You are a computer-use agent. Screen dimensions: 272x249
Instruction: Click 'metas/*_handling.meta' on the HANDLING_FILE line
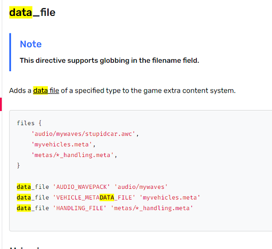pos(152,208)
